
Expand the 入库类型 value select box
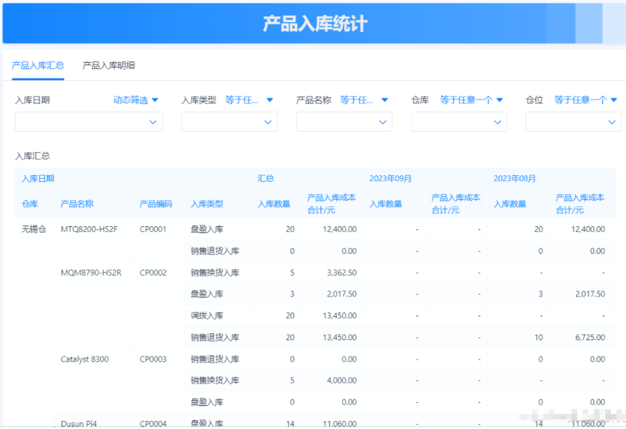(229, 121)
